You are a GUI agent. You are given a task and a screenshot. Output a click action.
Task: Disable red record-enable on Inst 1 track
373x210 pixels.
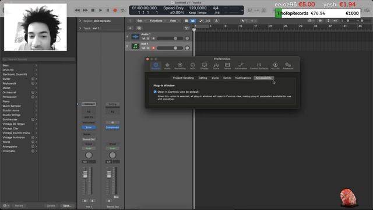coord(153,48)
